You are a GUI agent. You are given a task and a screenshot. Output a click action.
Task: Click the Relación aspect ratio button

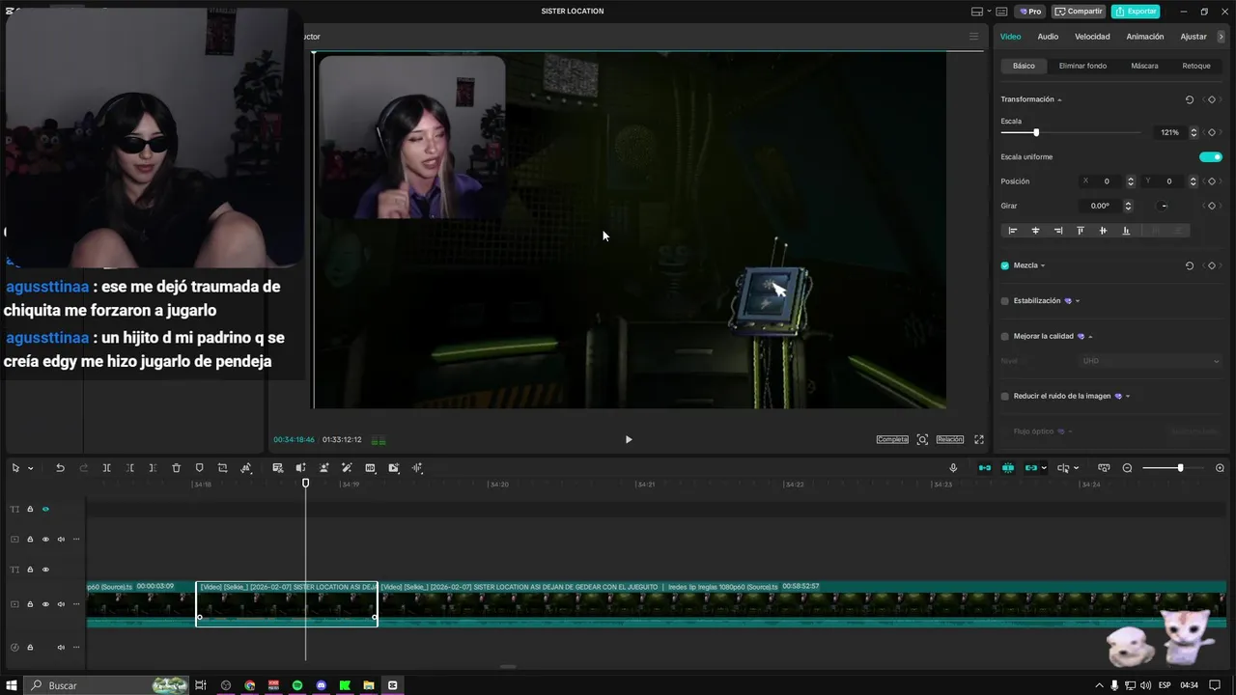(x=950, y=439)
